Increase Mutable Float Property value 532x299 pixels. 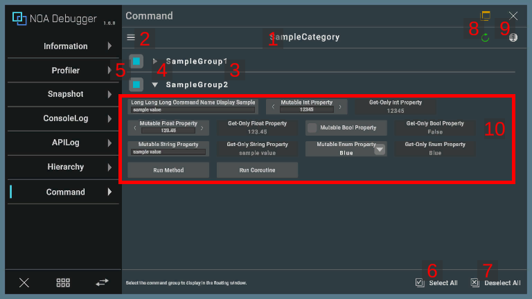[x=202, y=128]
